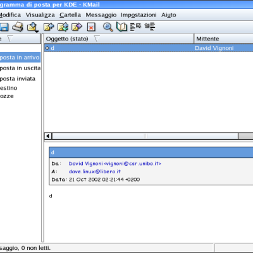253x253 pixels.
Task: Click the Reply to All toolbar icon
Action: (x=63, y=27)
